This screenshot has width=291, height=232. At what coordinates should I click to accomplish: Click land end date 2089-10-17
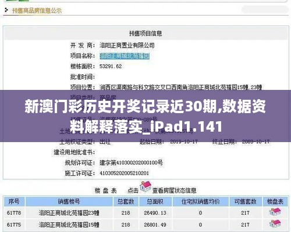tap(255, 142)
